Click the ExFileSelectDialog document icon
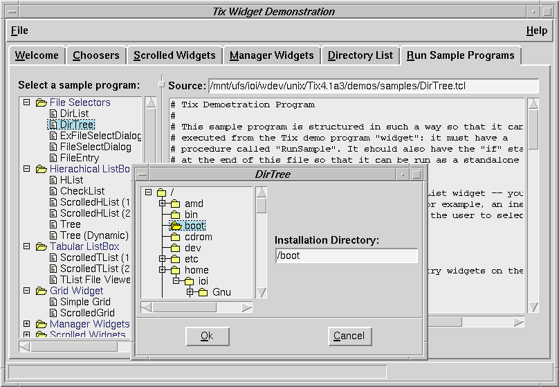This screenshot has height=387, width=559. point(53,136)
